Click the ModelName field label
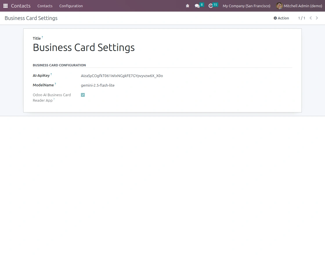Viewport: 325px width, 255px height. [43, 85]
